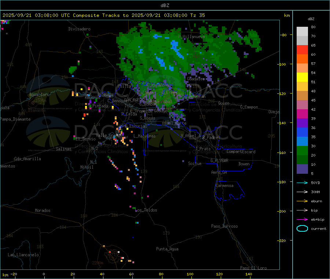Image resolution: width=330 pixels, height=279 pixels.
Task: Click the white 30HM arrow legend icon
Action: [x=302, y=192]
